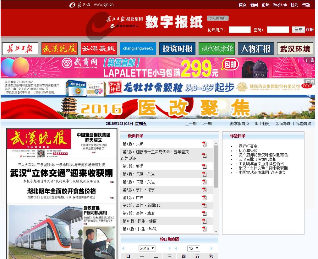Open 版面导航 link
The width and height of the screenshot is (318, 259).
tap(283, 124)
